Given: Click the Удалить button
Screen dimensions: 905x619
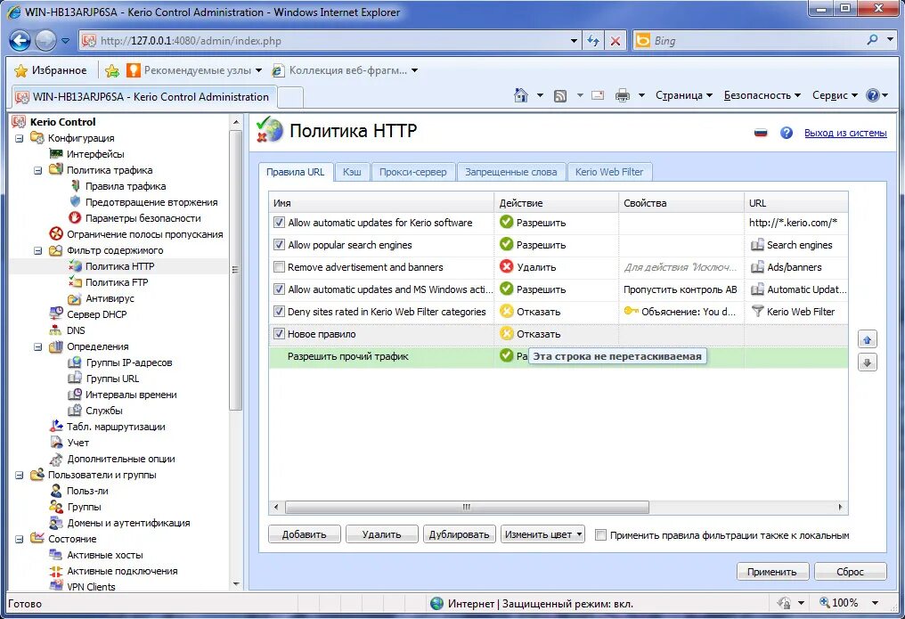Looking at the screenshot, I should [381, 534].
